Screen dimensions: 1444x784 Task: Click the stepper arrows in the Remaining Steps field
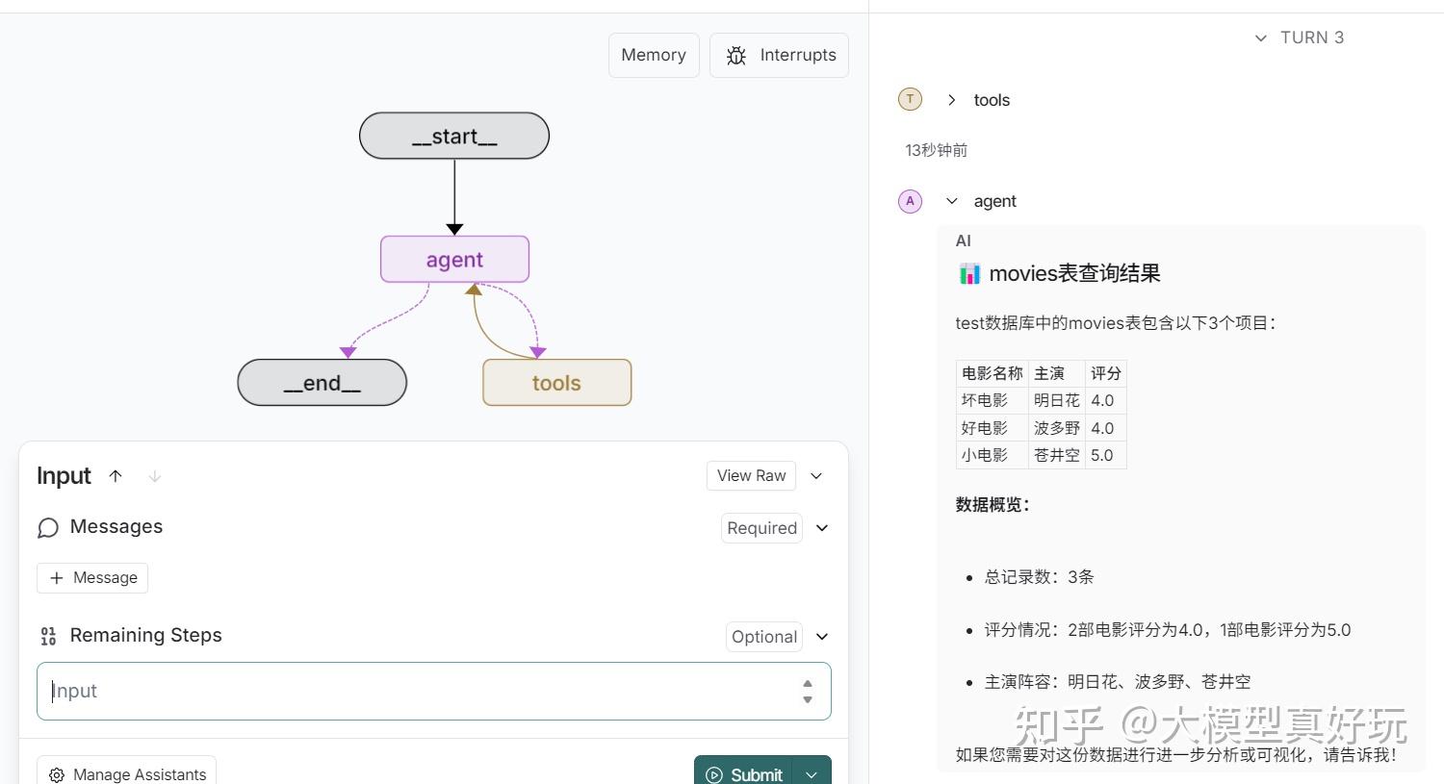[808, 691]
